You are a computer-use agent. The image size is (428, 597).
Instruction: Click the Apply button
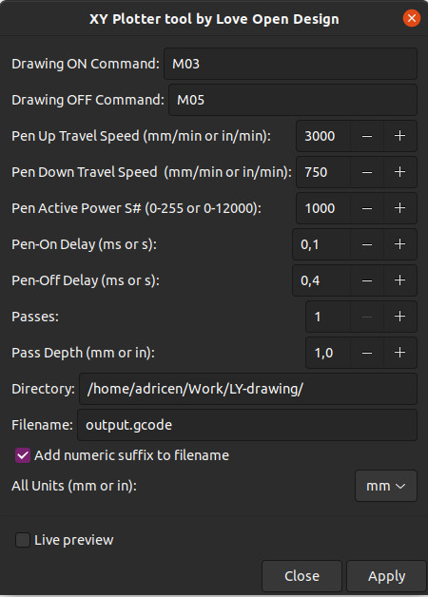[386, 576]
